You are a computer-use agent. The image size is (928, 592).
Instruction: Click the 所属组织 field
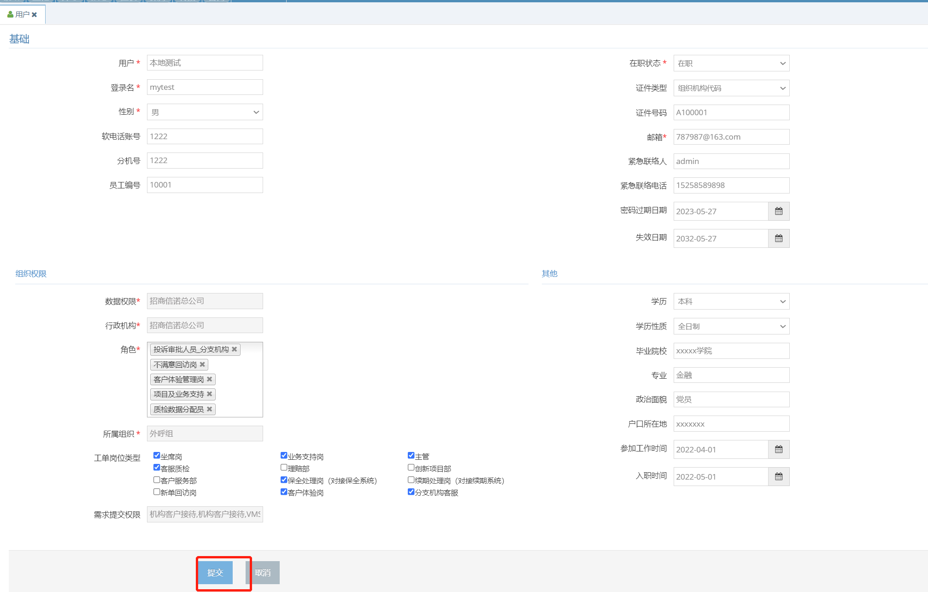[x=205, y=434]
